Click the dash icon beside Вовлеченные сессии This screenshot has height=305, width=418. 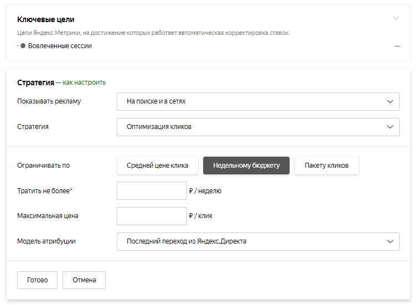(396, 46)
